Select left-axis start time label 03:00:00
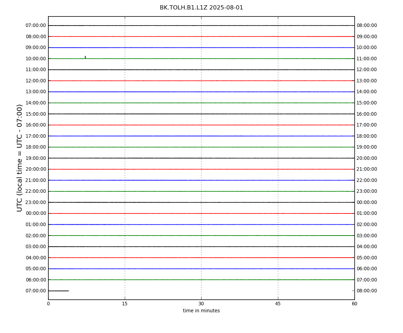The height and width of the screenshot is (333, 403). (x=36, y=247)
